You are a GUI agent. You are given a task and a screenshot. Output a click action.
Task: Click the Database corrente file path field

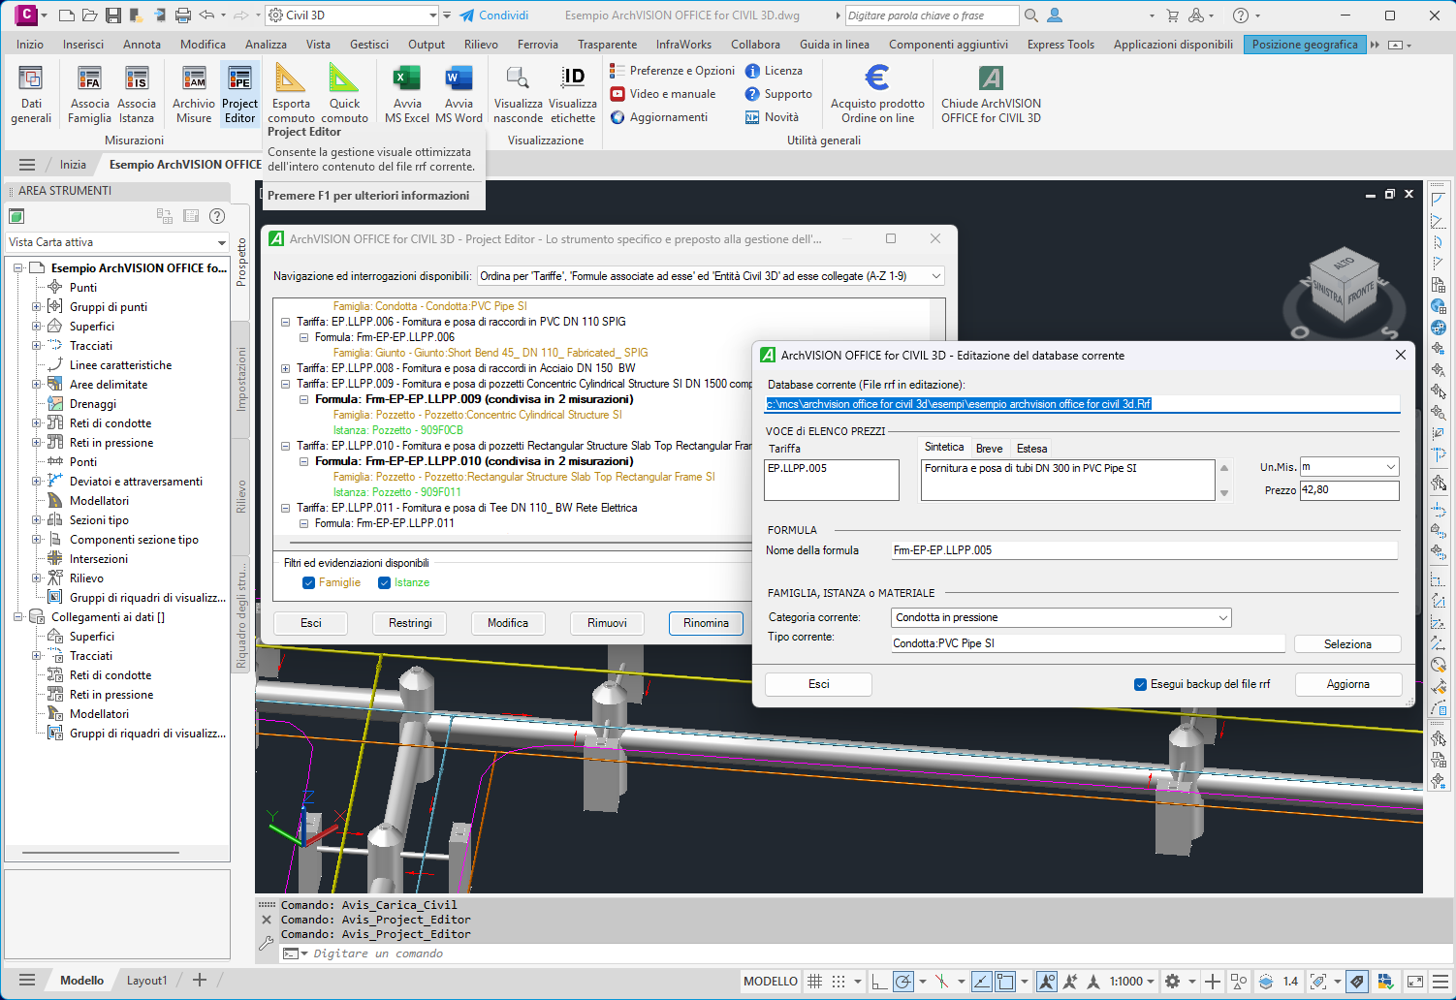pyautogui.click(x=1082, y=404)
